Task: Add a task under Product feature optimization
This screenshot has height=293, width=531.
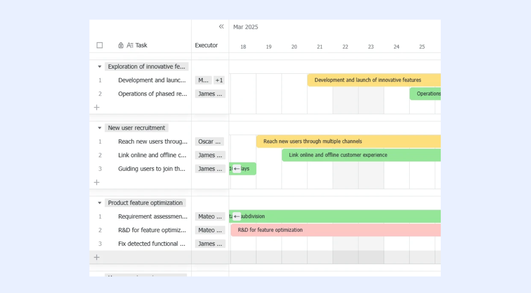Action: coord(97,257)
